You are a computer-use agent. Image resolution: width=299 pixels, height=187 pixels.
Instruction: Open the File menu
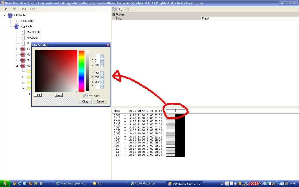click(x=5, y=9)
